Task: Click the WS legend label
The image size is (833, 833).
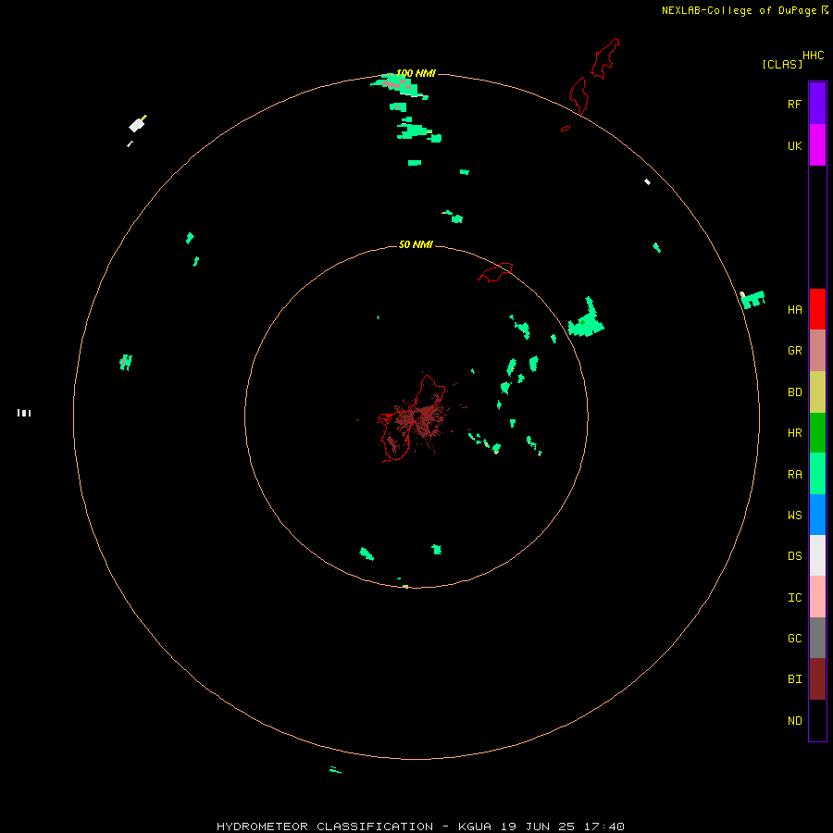Action: point(794,515)
